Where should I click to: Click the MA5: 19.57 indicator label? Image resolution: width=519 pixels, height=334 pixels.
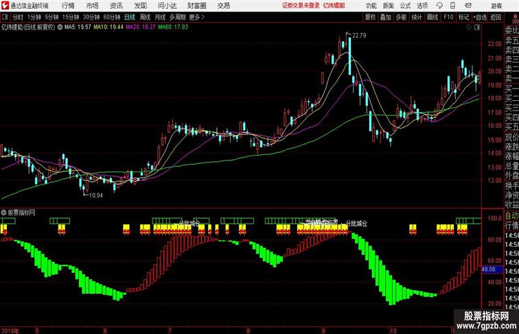tap(78, 27)
